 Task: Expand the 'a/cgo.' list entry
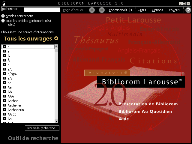5,74
